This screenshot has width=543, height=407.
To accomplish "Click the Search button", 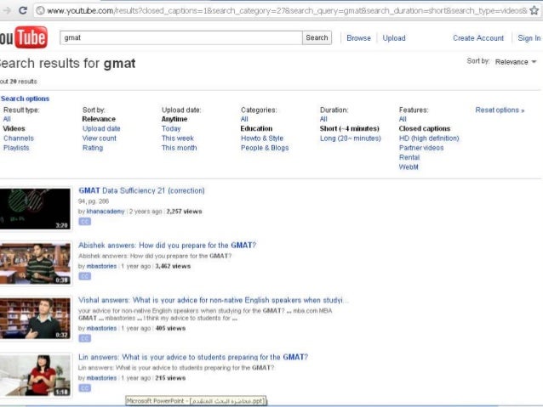I will tap(317, 37).
